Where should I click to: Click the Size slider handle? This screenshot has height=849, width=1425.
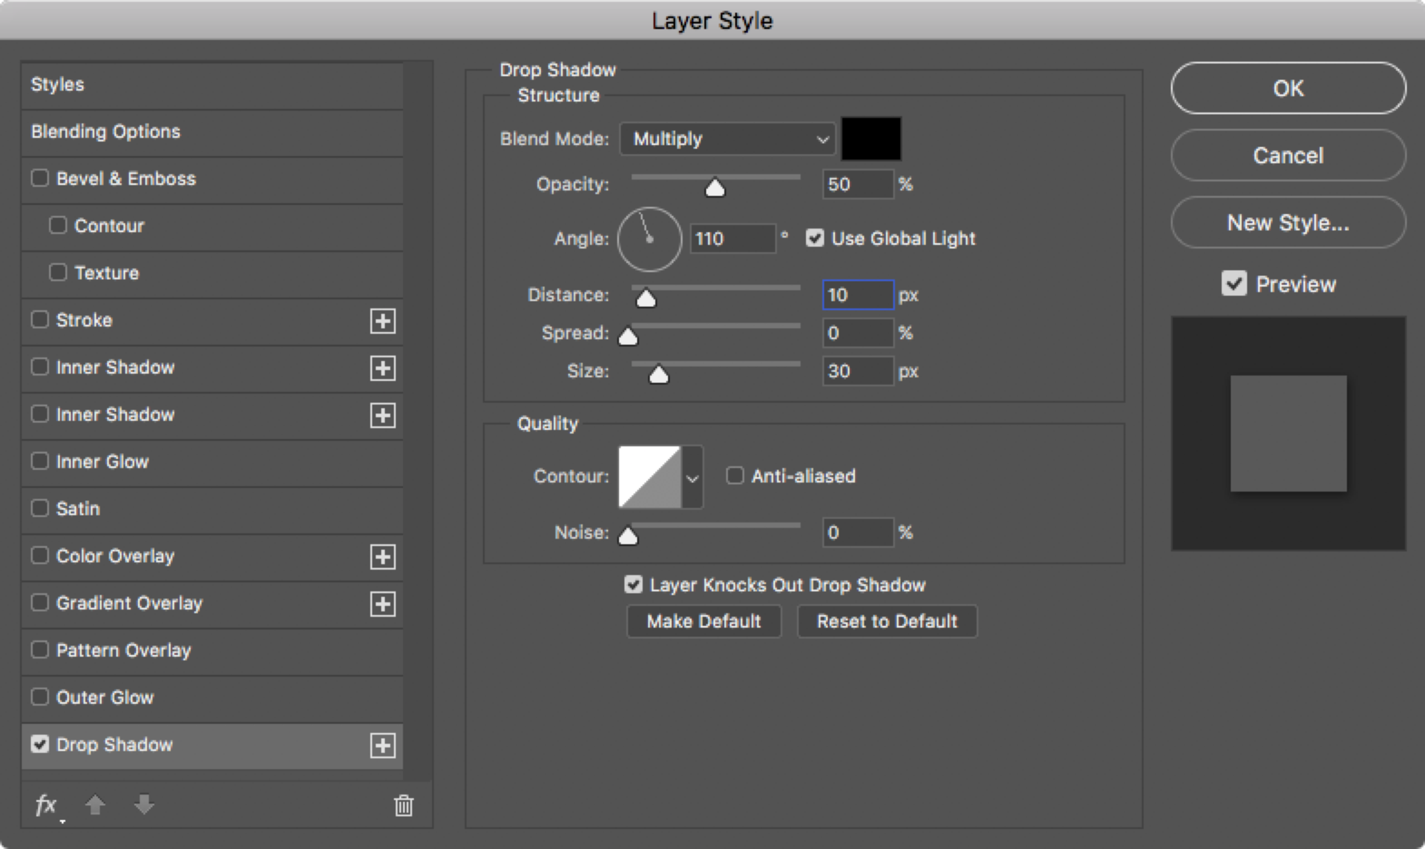pos(659,374)
